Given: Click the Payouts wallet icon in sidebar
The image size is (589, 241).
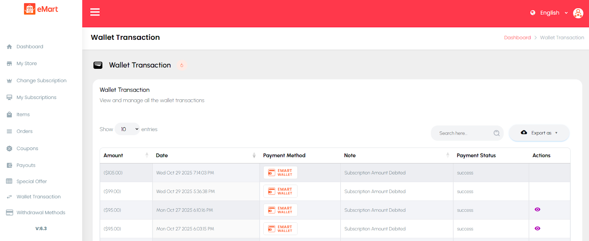Looking at the screenshot, I should point(10,166).
